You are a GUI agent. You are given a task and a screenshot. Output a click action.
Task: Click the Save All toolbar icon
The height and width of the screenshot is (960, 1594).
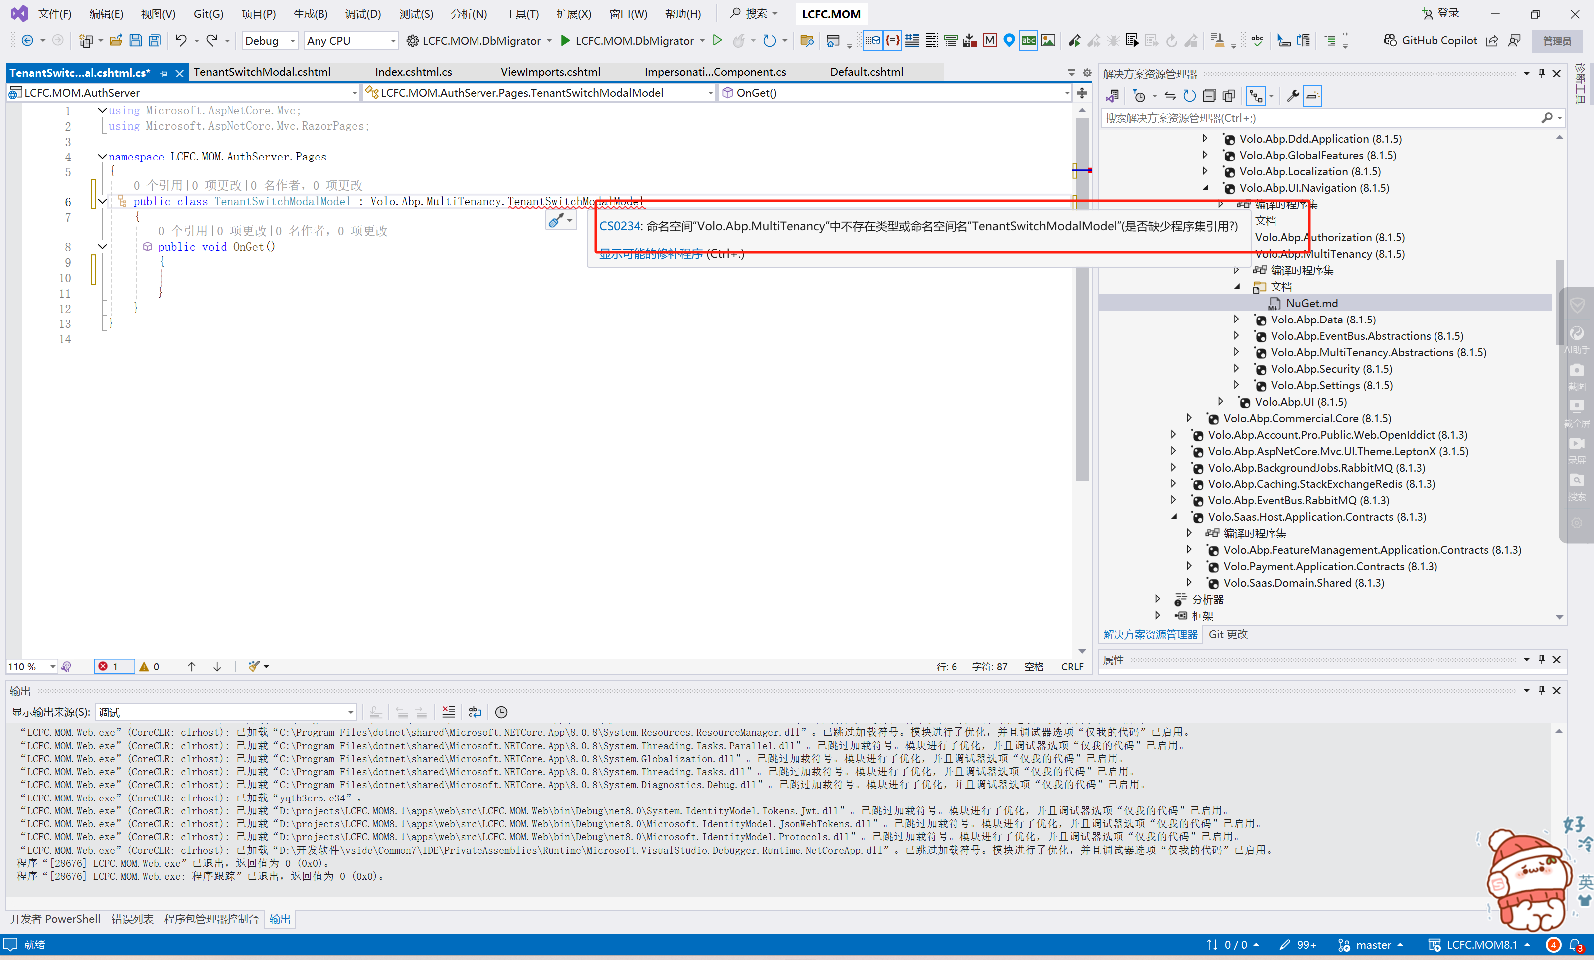155,41
